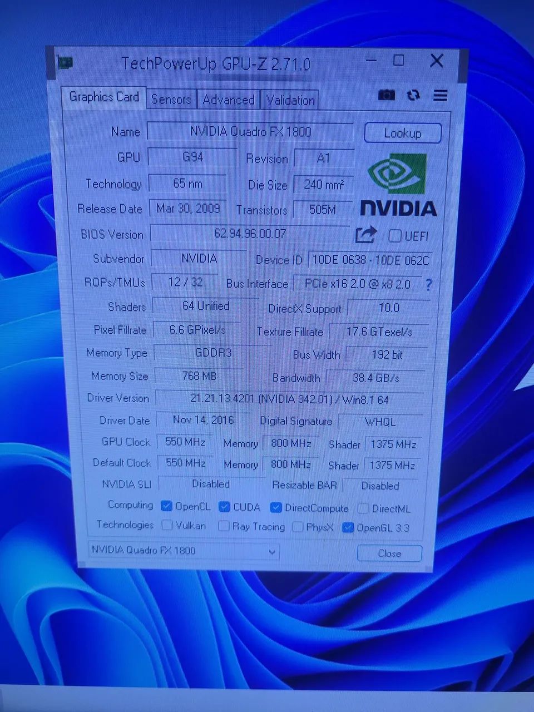
Task: Click the Memory Type field GDDR3
Action: [x=213, y=353]
